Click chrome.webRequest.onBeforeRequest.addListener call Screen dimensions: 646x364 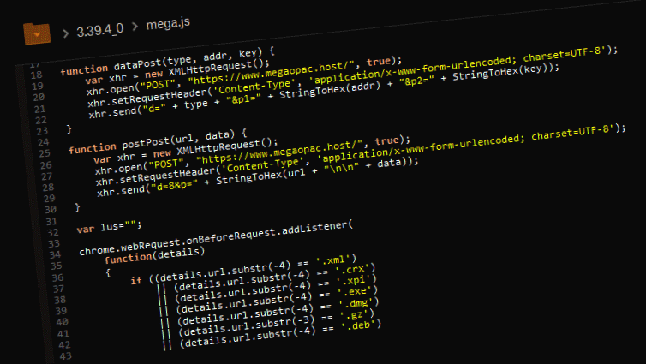point(214,237)
